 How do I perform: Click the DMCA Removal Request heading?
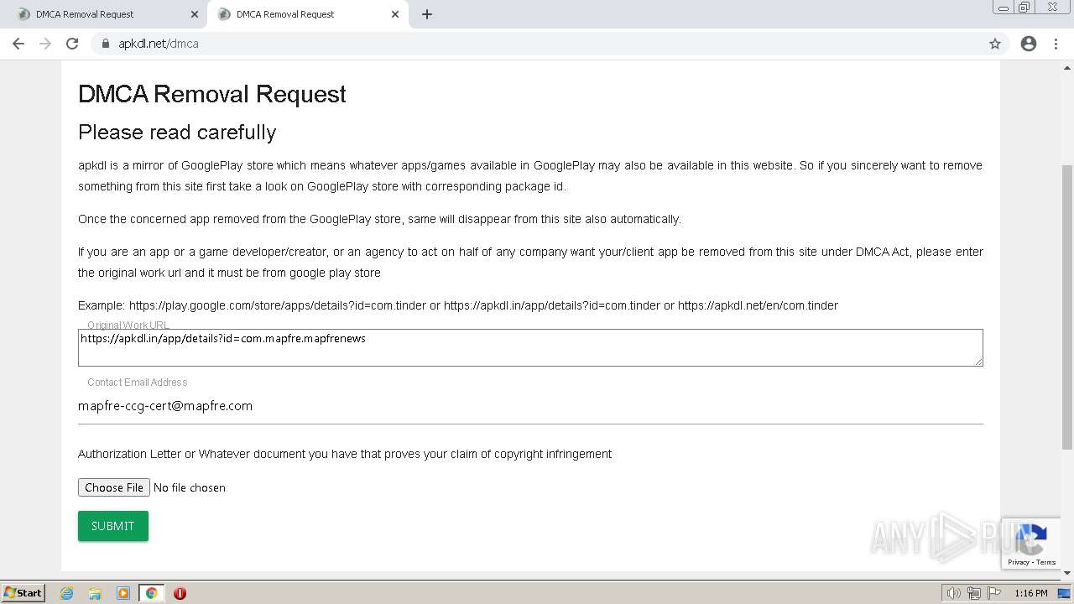tap(212, 94)
